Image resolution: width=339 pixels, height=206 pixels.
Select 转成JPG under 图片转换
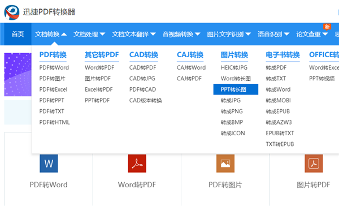point(231,100)
